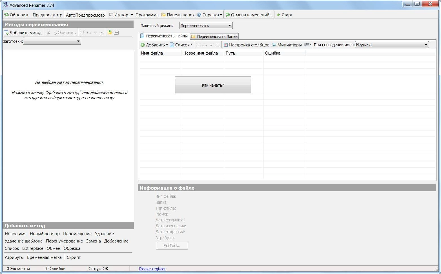Screen dimensions: 441x274
Task: Switch to Переименовать Папки tab
Action: point(214,37)
